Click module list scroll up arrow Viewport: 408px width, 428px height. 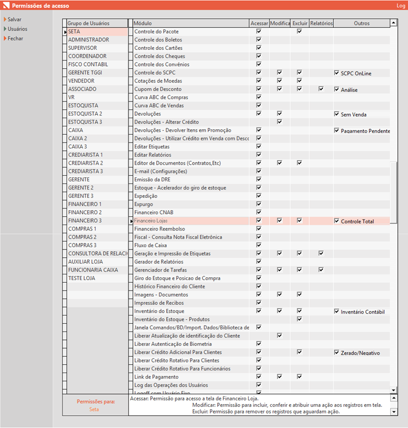(394, 23)
